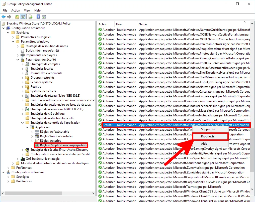Sort rules by the Name column header
Screen dimensions: 255x202
point(142,24)
